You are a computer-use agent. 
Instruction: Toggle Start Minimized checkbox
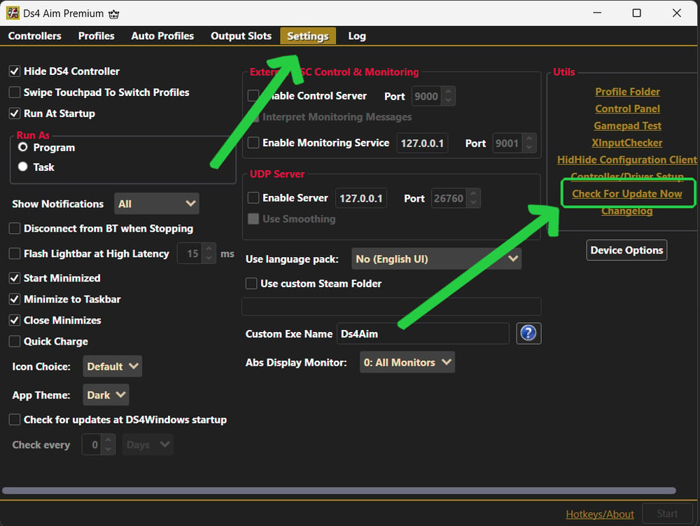click(14, 278)
